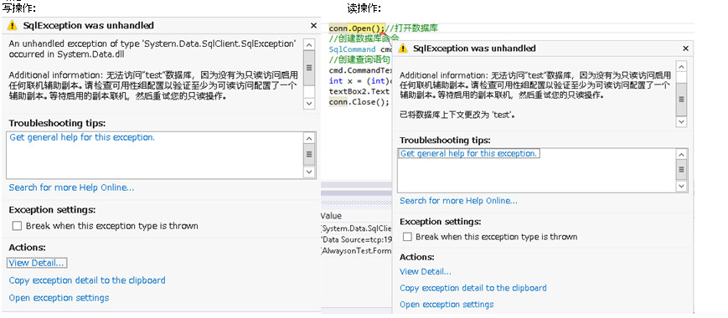728x318 pixels.
Task: Close the right SqlException dialog
Action: 686,49
